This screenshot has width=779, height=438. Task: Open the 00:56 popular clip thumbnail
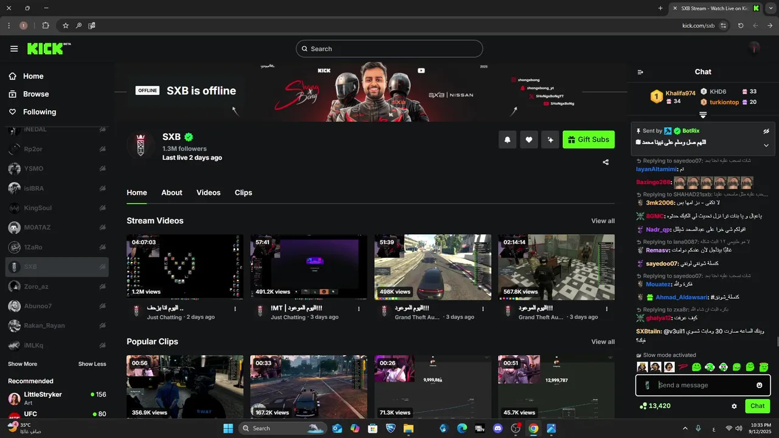[185, 388]
